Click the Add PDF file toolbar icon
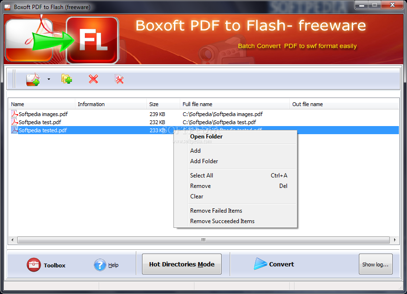Viewport: 407px width, 294px height. 33,79
